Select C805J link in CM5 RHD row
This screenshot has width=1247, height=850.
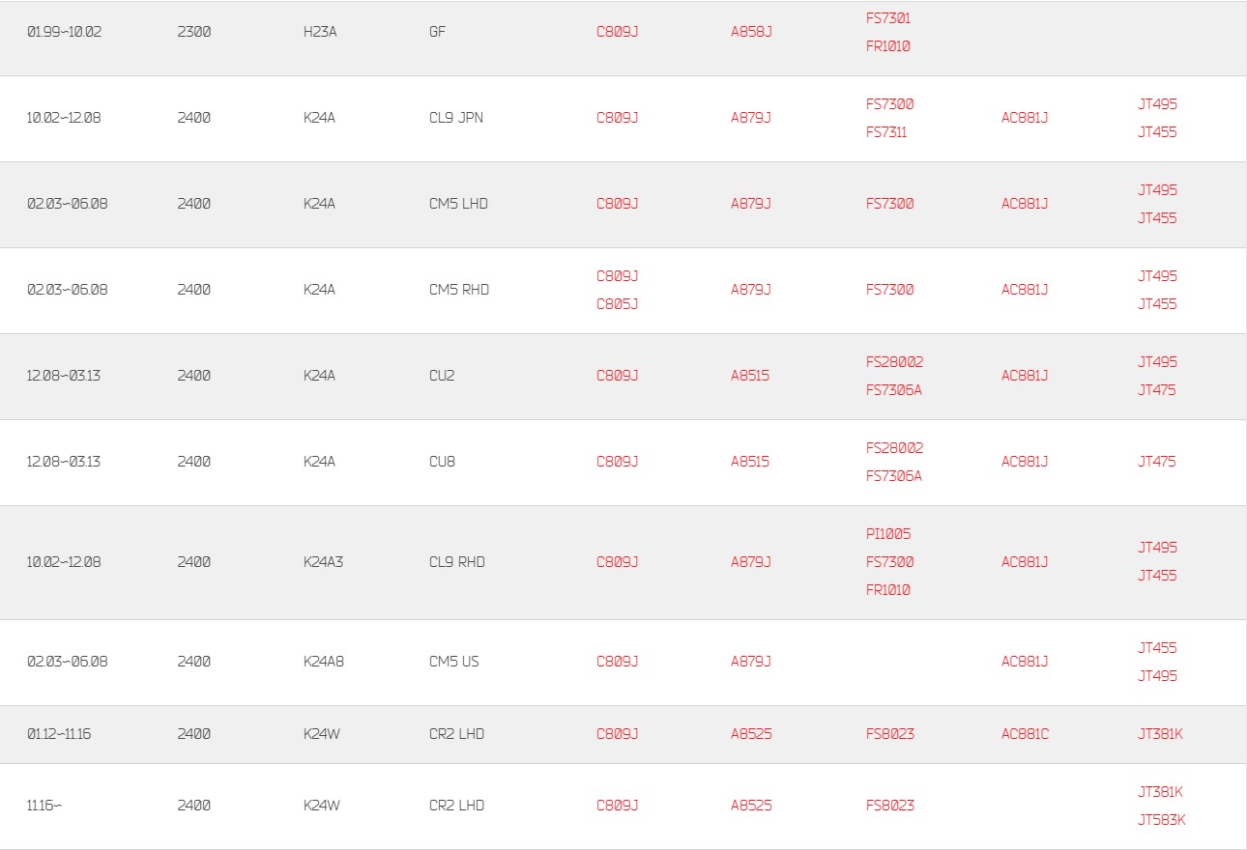coord(617,304)
